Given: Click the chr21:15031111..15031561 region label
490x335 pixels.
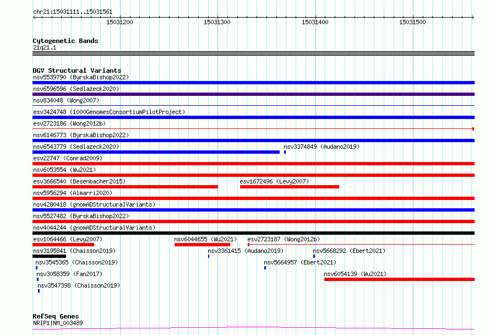Looking at the screenshot, I should click(73, 12).
